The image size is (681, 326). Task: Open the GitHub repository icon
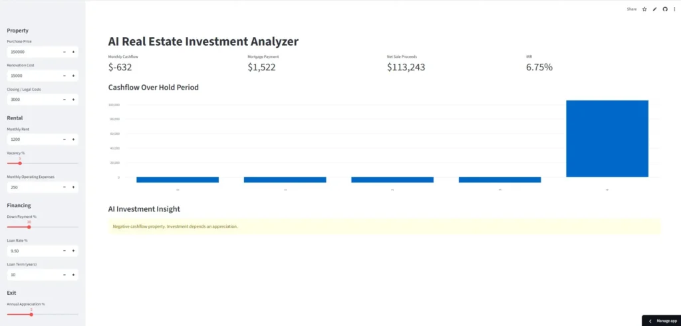coord(664,9)
